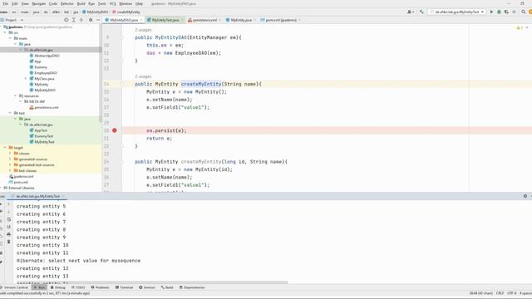Open the File menu
This screenshot has width=532, height=299.
click(x=6, y=3)
